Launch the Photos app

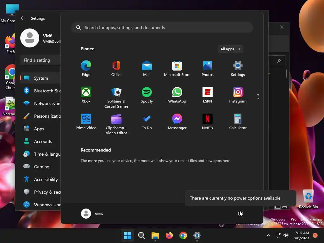[208, 69]
